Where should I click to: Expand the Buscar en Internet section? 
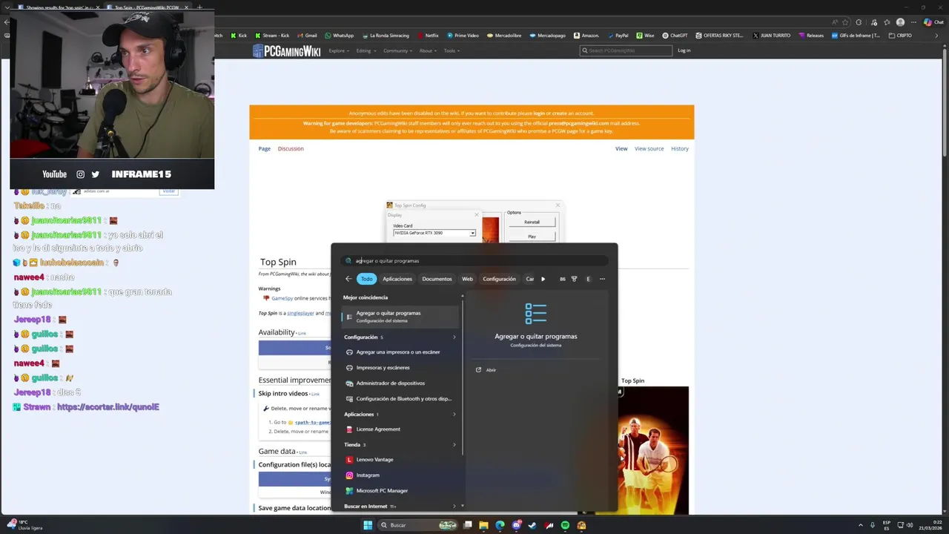[x=454, y=507]
